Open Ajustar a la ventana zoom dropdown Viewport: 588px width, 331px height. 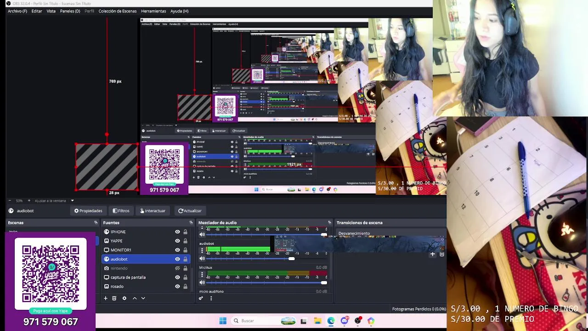click(x=54, y=200)
